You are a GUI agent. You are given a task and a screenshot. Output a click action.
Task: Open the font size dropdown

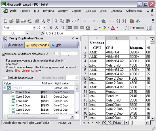click(45, 28)
